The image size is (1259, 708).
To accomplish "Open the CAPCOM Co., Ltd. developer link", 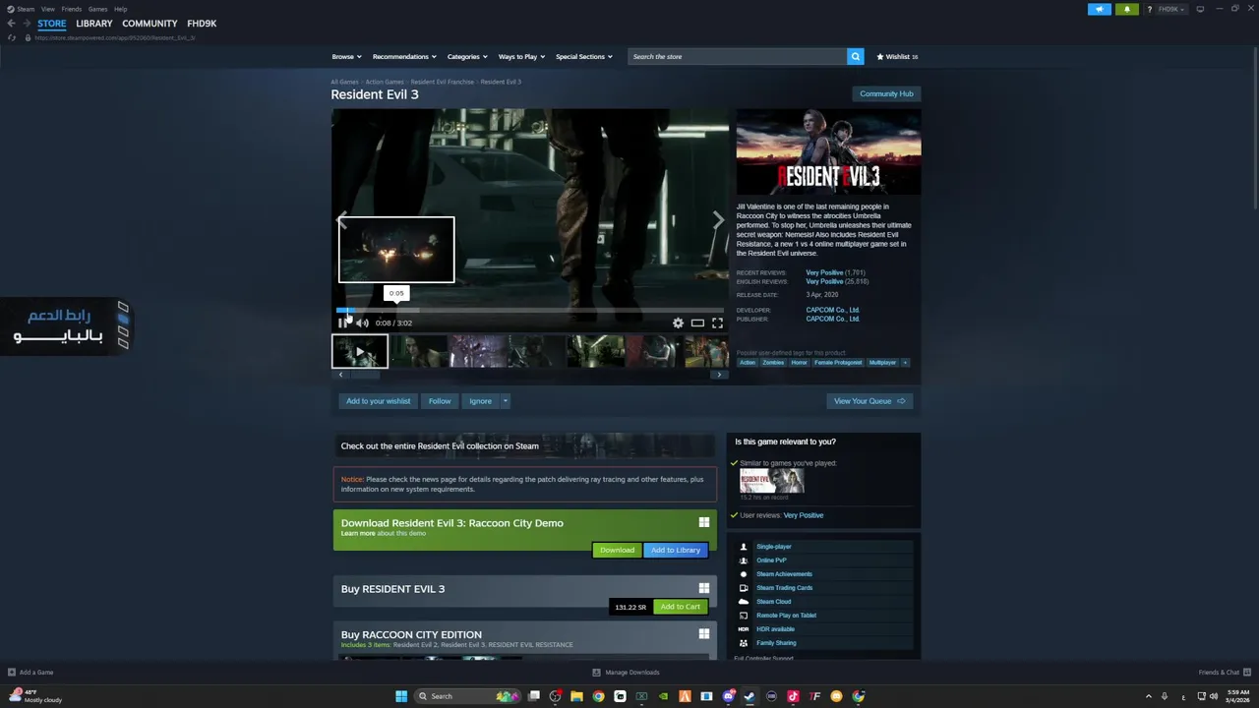I will tap(832, 310).
